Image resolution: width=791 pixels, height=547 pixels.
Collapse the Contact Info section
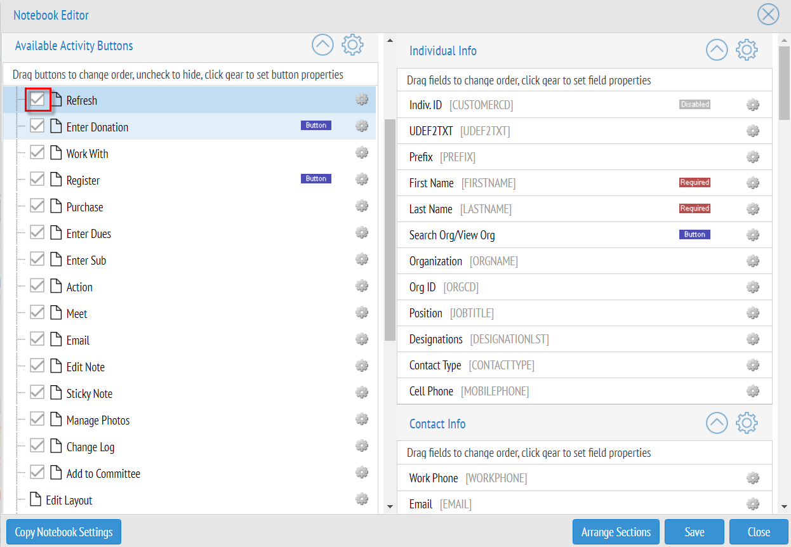coord(717,423)
